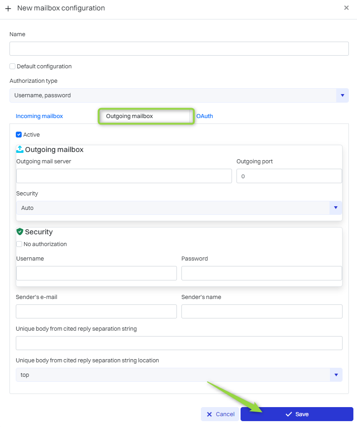Expand the Security Auto dropdown
The width and height of the screenshot is (357, 427).
[x=335, y=208]
